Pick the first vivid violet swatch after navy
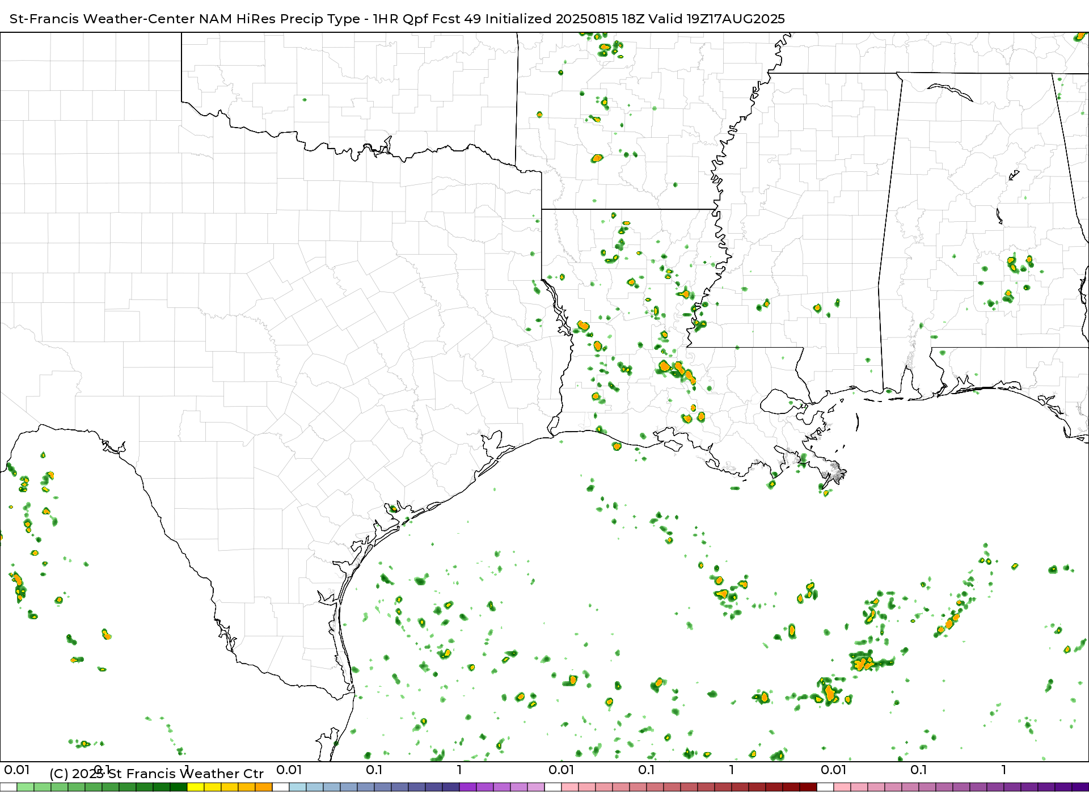1089x794 pixels. [x=468, y=787]
